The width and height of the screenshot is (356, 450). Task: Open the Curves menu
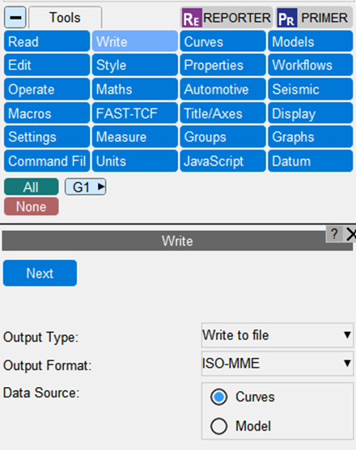coord(222,42)
